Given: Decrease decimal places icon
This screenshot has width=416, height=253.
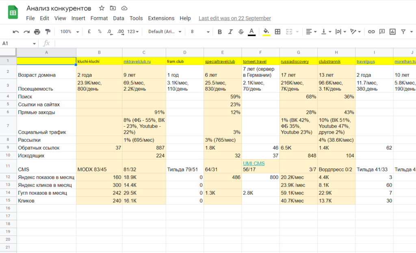Looking at the screenshot, I should pos(110,32).
